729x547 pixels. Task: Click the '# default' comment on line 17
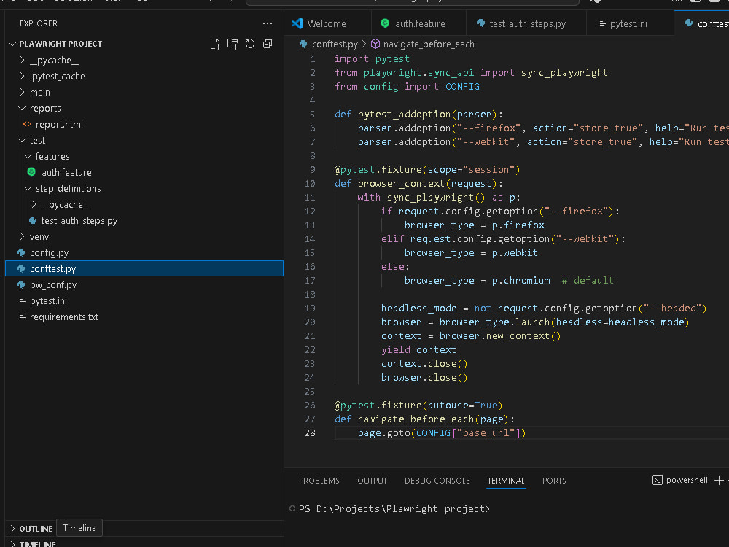click(588, 281)
